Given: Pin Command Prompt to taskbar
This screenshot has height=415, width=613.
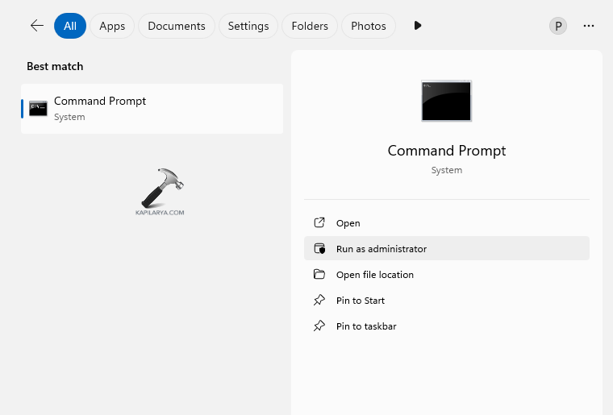Looking at the screenshot, I should (x=365, y=326).
